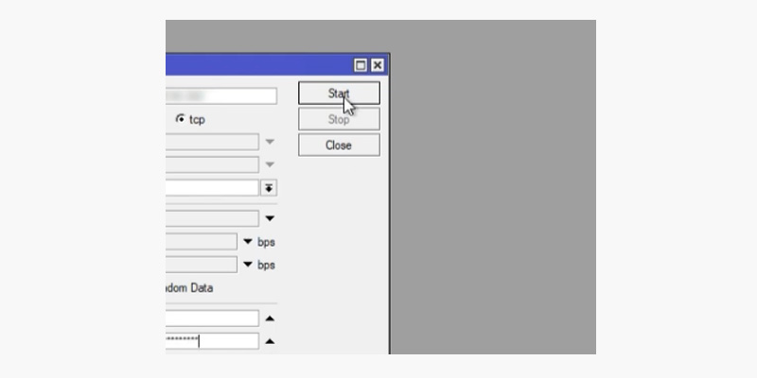Click the Random Data option label
The image size is (757, 378).
tap(189, 288)
